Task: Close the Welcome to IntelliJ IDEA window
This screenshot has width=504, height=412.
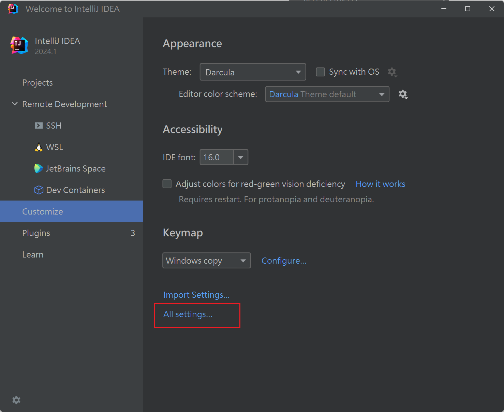Action: point(492,9)
